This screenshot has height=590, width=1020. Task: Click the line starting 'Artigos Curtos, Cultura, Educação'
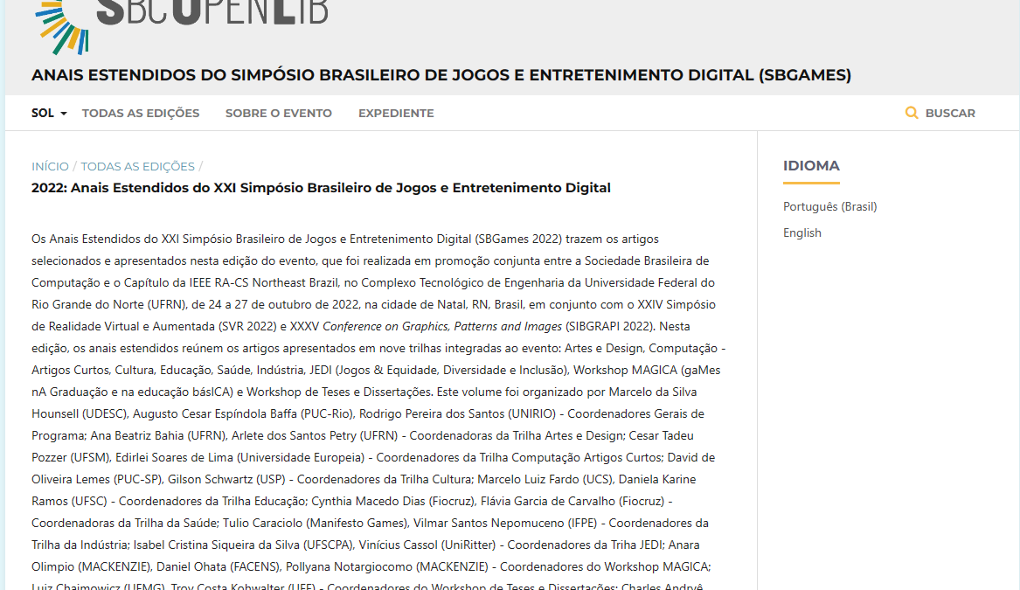pyautogui.click(x=376, y=370)
